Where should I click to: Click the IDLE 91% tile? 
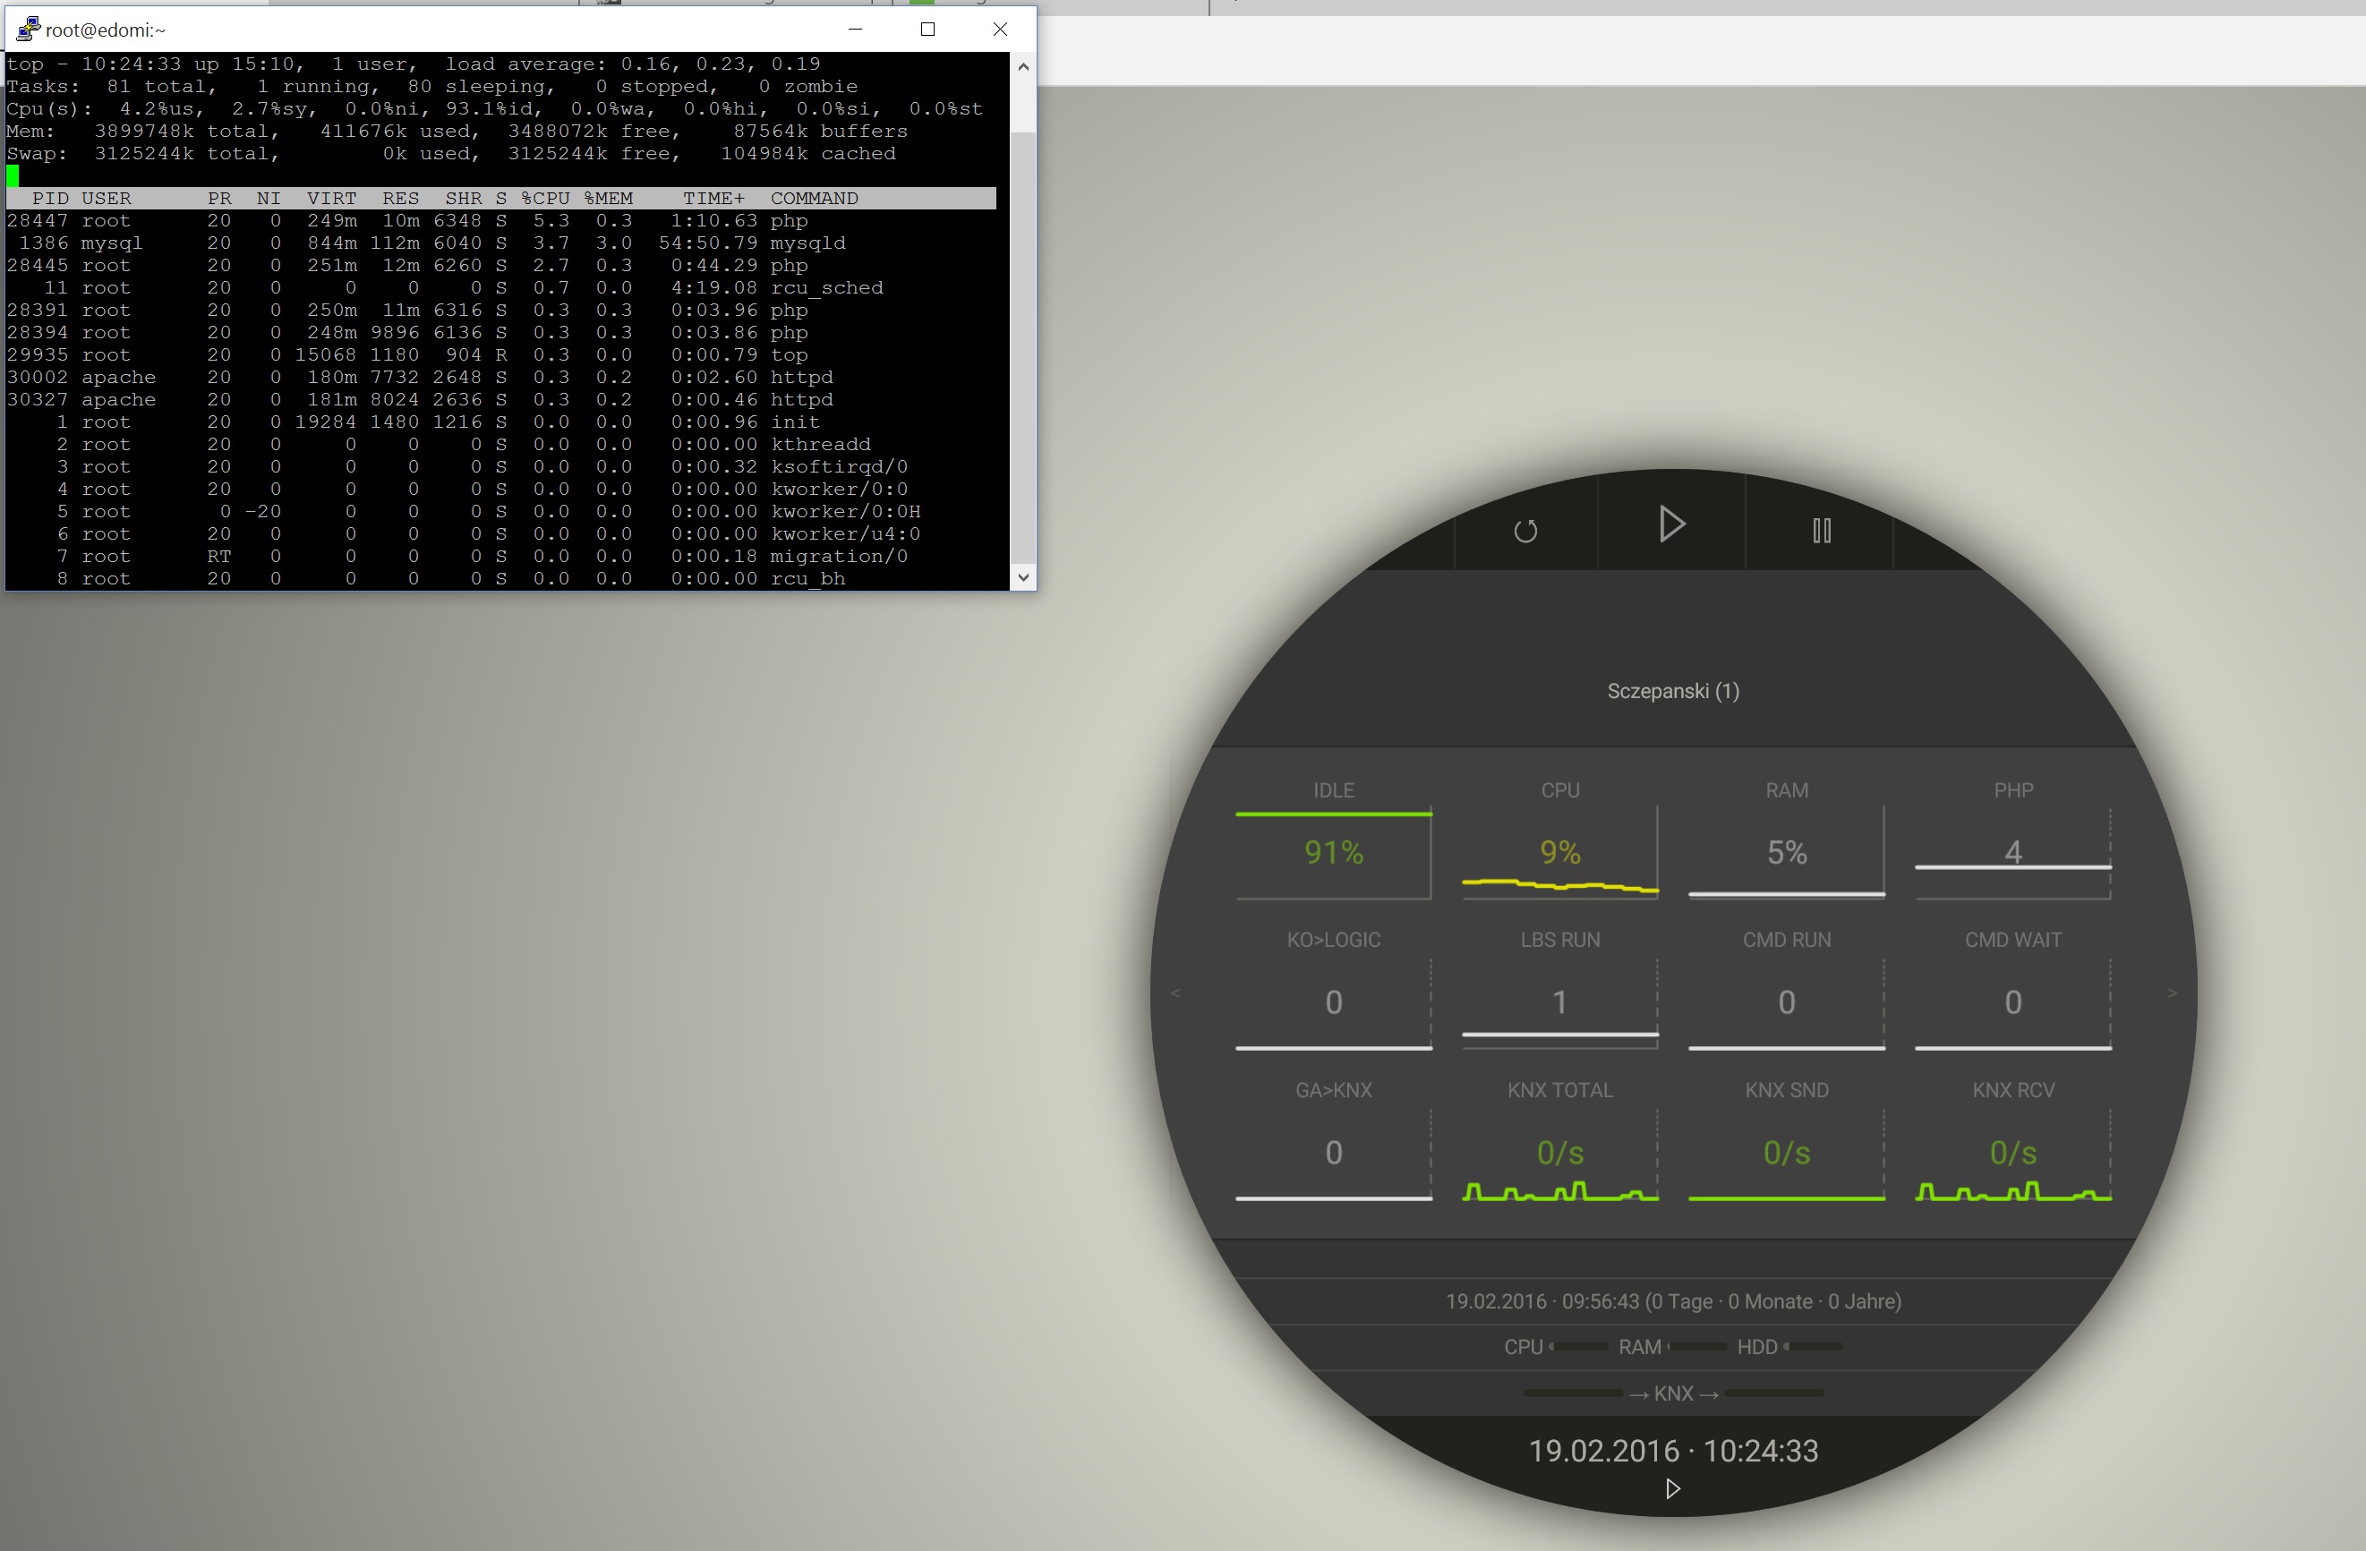pyautogui.click(x=1333, y=840)
